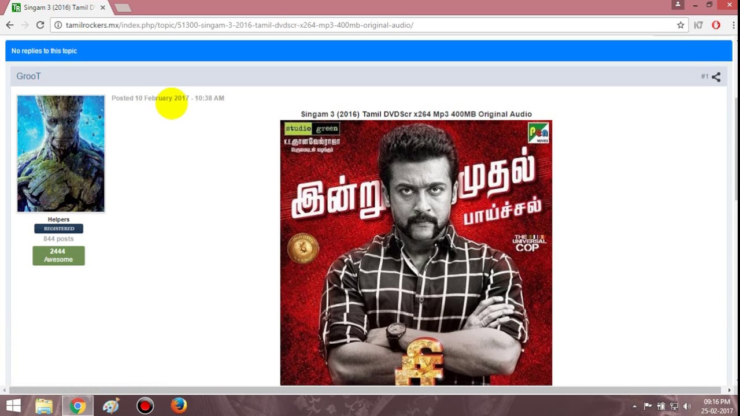Click the 'Singam 3 (2016) Tamil DVDScr' title text
The image size is (740, 416).
416,114
